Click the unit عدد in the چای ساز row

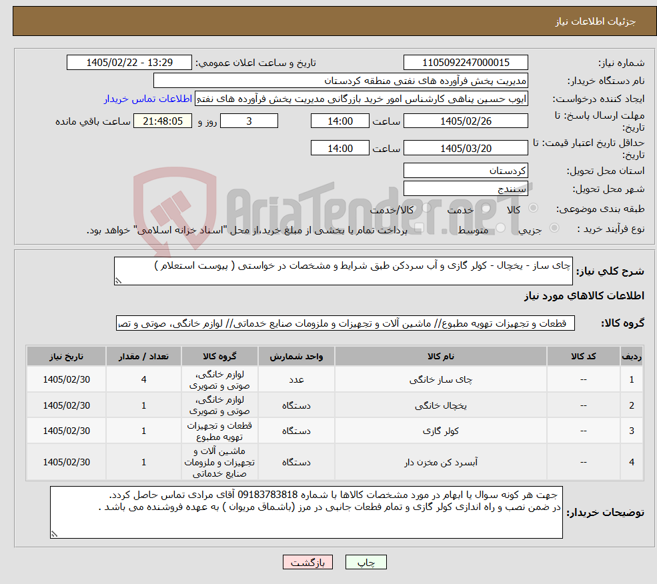[x=296, y=379]
